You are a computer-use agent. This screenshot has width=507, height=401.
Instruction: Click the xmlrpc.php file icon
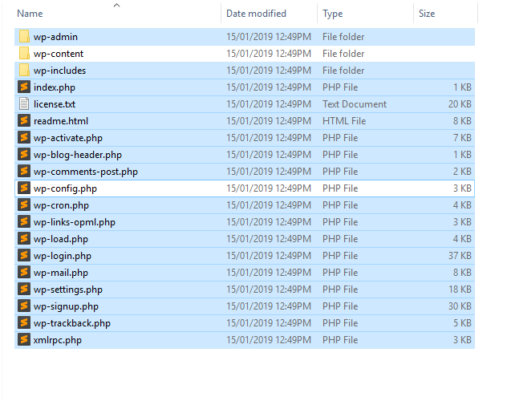pyautogui.click(x=24, y=339)
